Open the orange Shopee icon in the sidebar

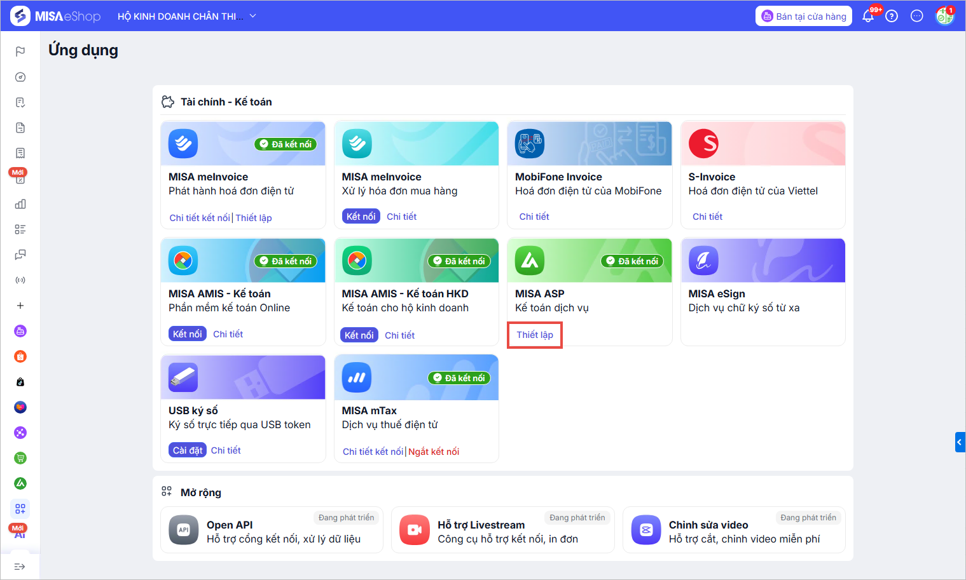20,356
